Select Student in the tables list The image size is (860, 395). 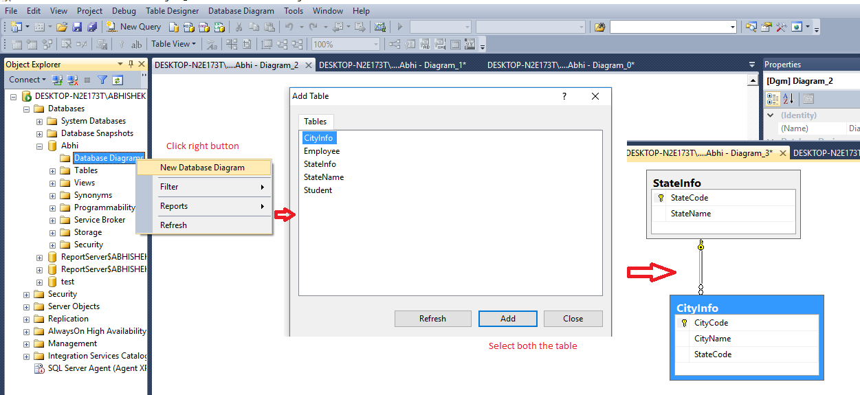pos(318,190)
